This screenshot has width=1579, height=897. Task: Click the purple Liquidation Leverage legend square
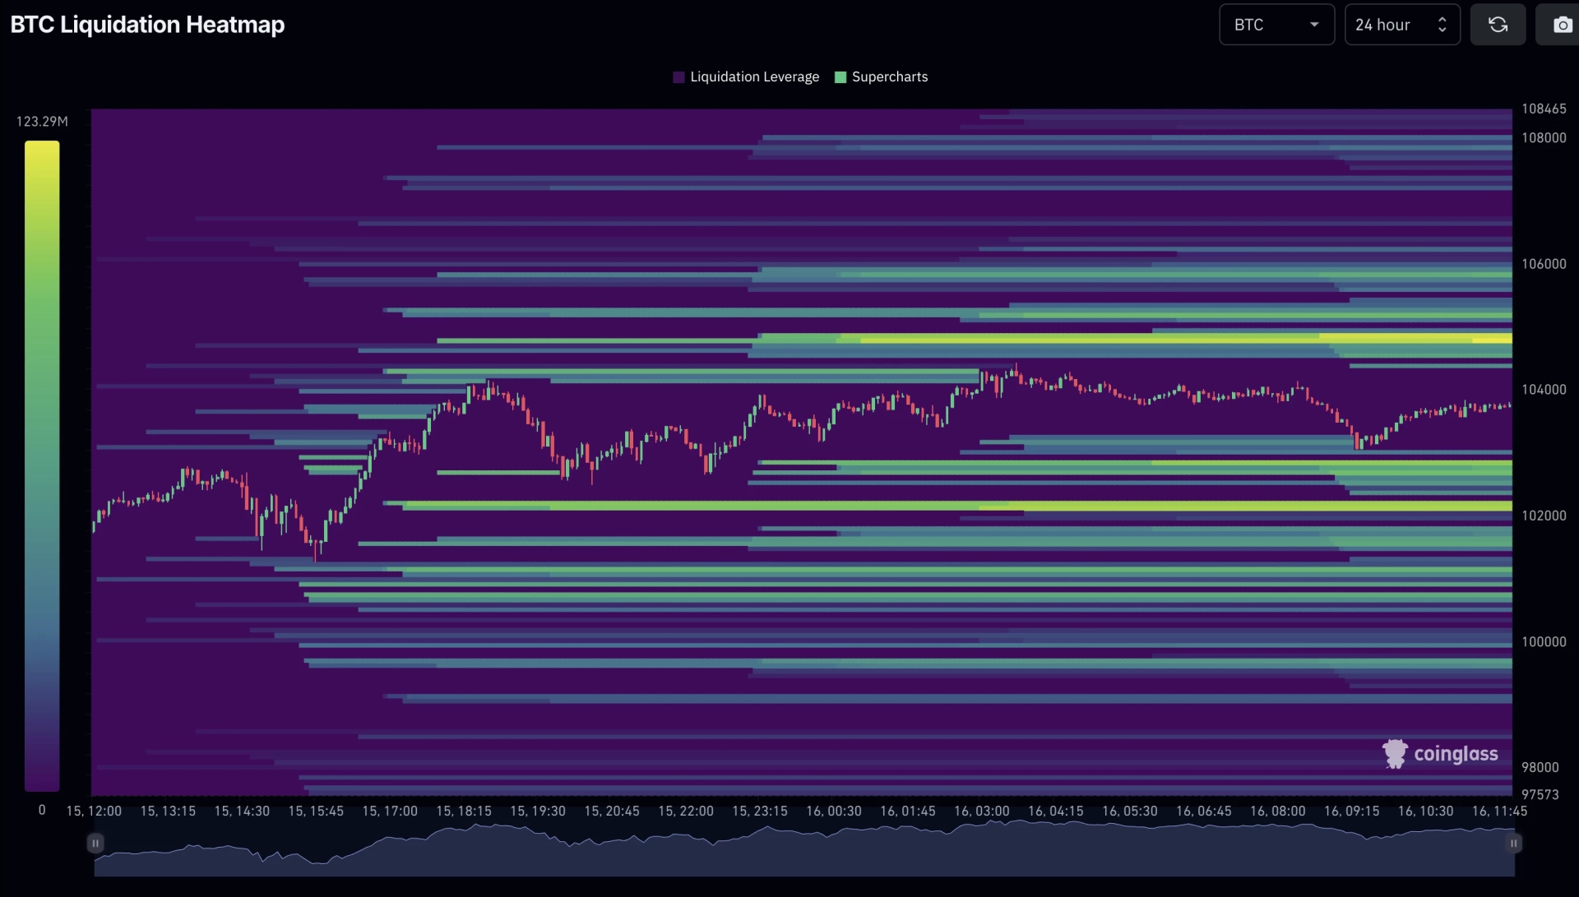point(678,77)
